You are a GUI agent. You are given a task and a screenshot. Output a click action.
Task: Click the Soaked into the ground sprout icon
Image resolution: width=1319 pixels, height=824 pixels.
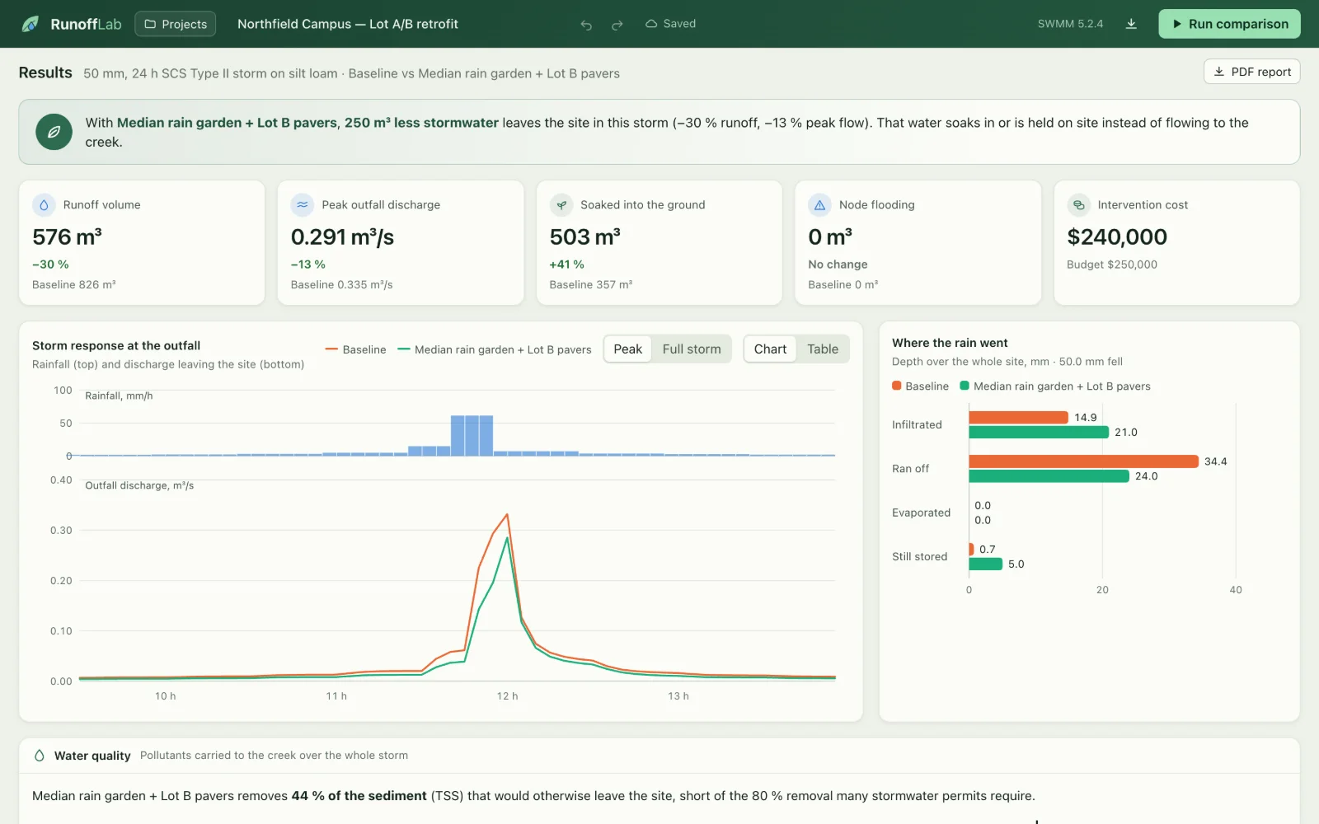561,205
